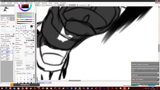This screenshot has width=160, height=90.
Task: Select the Zoom magnifier tool
Action: [18, 28]
